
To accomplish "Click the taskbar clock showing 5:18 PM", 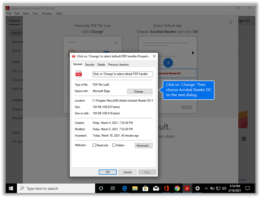I will pos(234,188).
